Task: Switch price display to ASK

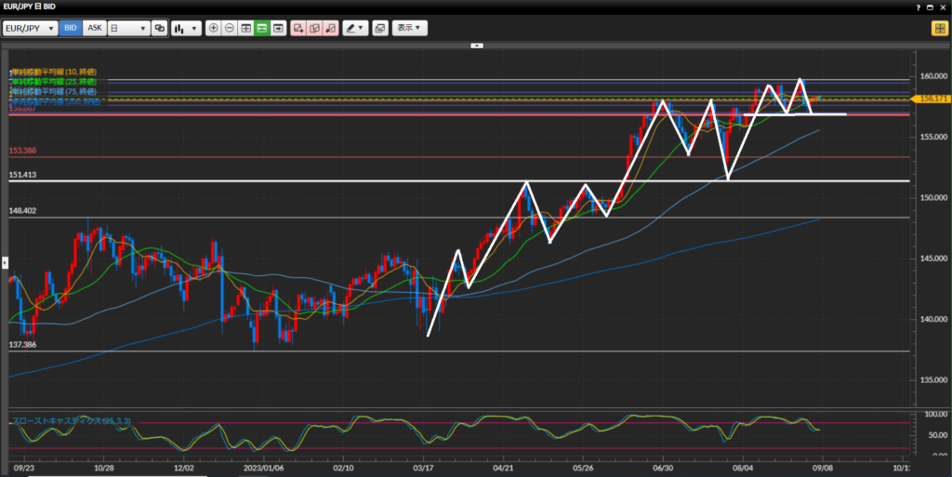Action: coord(94,28)
